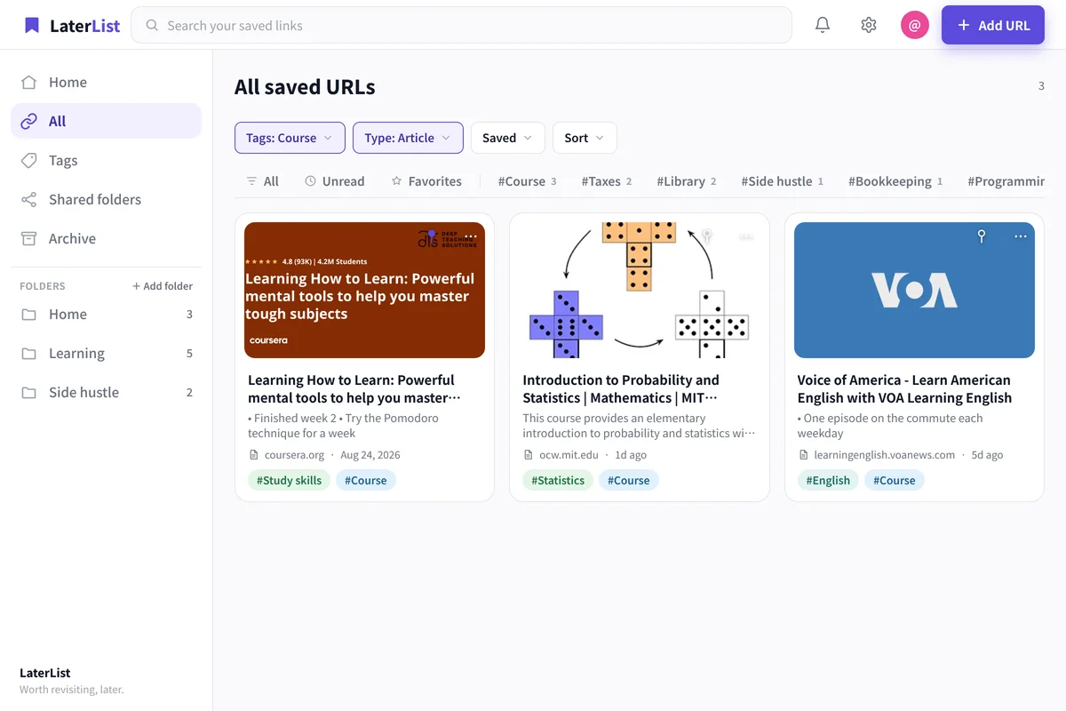Screen dimensions: 1066x711
Task: Click the #English tag chip
Action: tap(828, 480)
